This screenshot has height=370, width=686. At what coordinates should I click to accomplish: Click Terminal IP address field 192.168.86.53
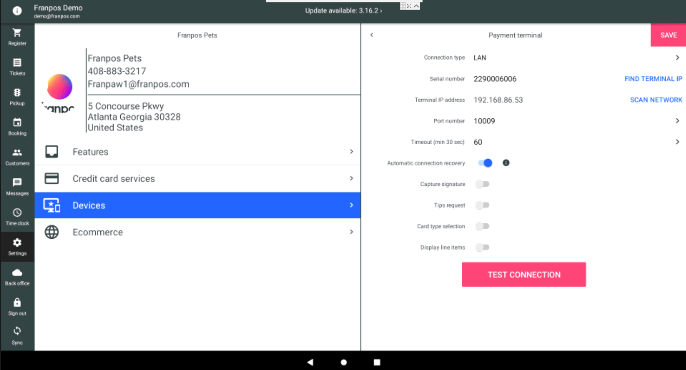[498, 100]
